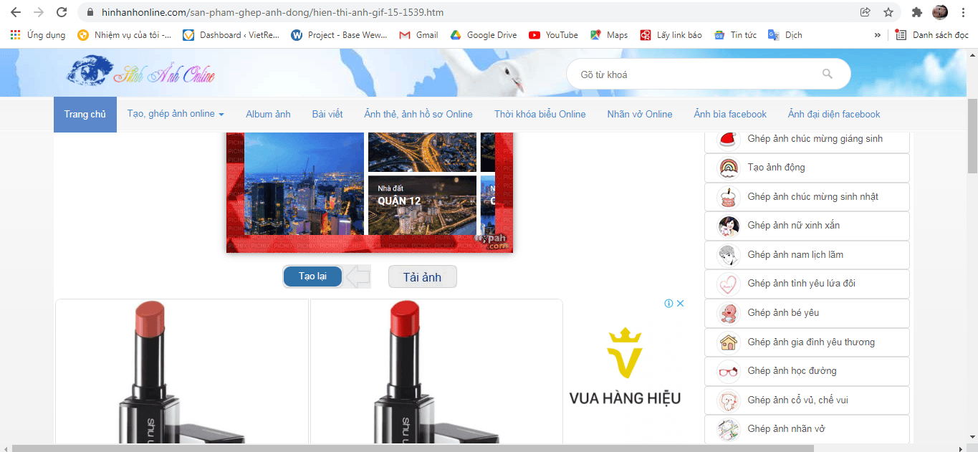Click the Santa hat icon for Christmas photo frames
The width and height of the screenshot is (978, 452).
pos(728,139)
